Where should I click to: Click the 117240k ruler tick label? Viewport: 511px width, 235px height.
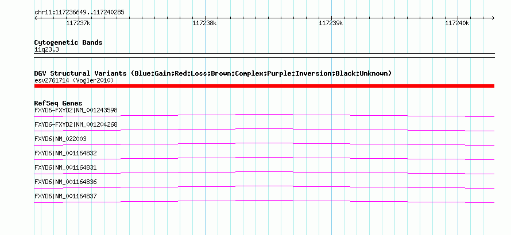pos(457,23)
